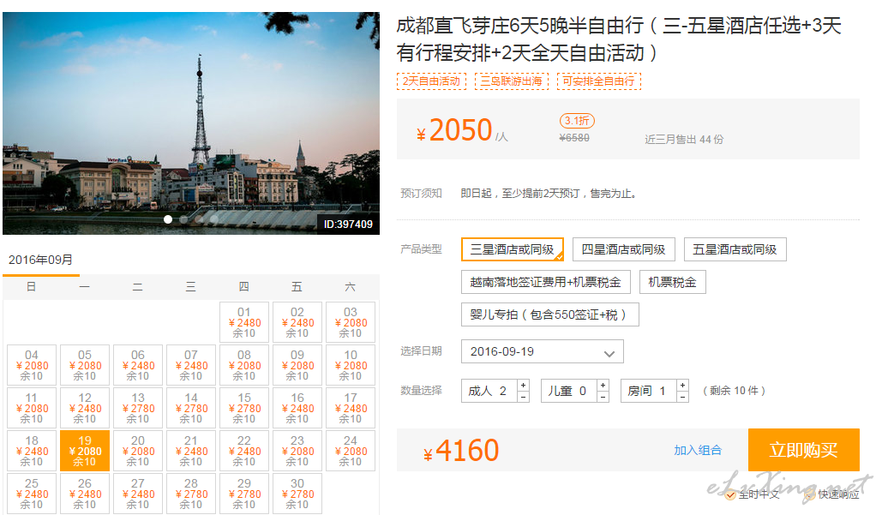
Task: Pick September 27 in calendar
Action: click(x=138, y=493)
